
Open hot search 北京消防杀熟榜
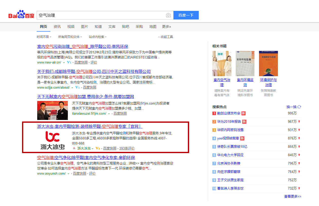(229, 163)
